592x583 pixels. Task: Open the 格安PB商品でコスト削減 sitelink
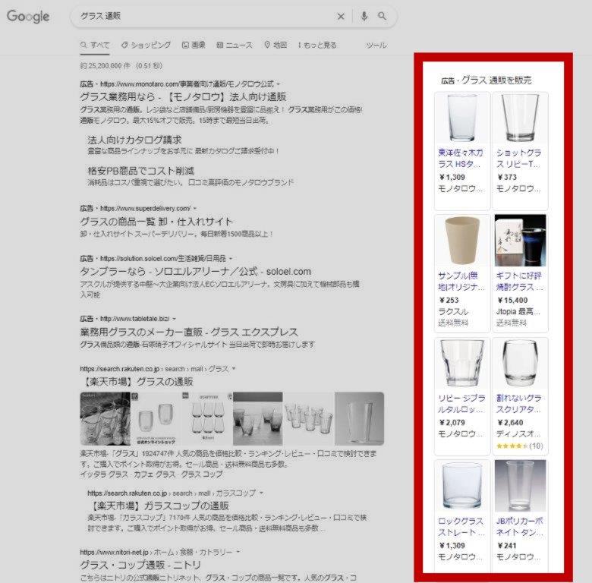point(141,171)
